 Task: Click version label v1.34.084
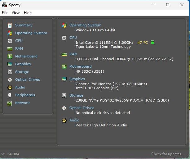tap(10, 154)
